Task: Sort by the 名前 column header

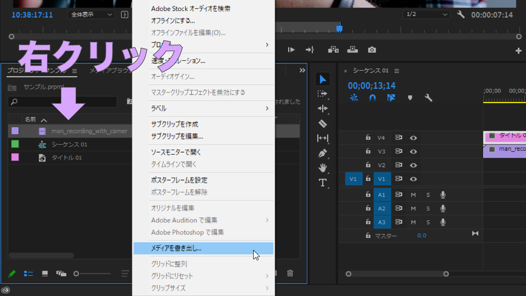Action: point(30,120)
